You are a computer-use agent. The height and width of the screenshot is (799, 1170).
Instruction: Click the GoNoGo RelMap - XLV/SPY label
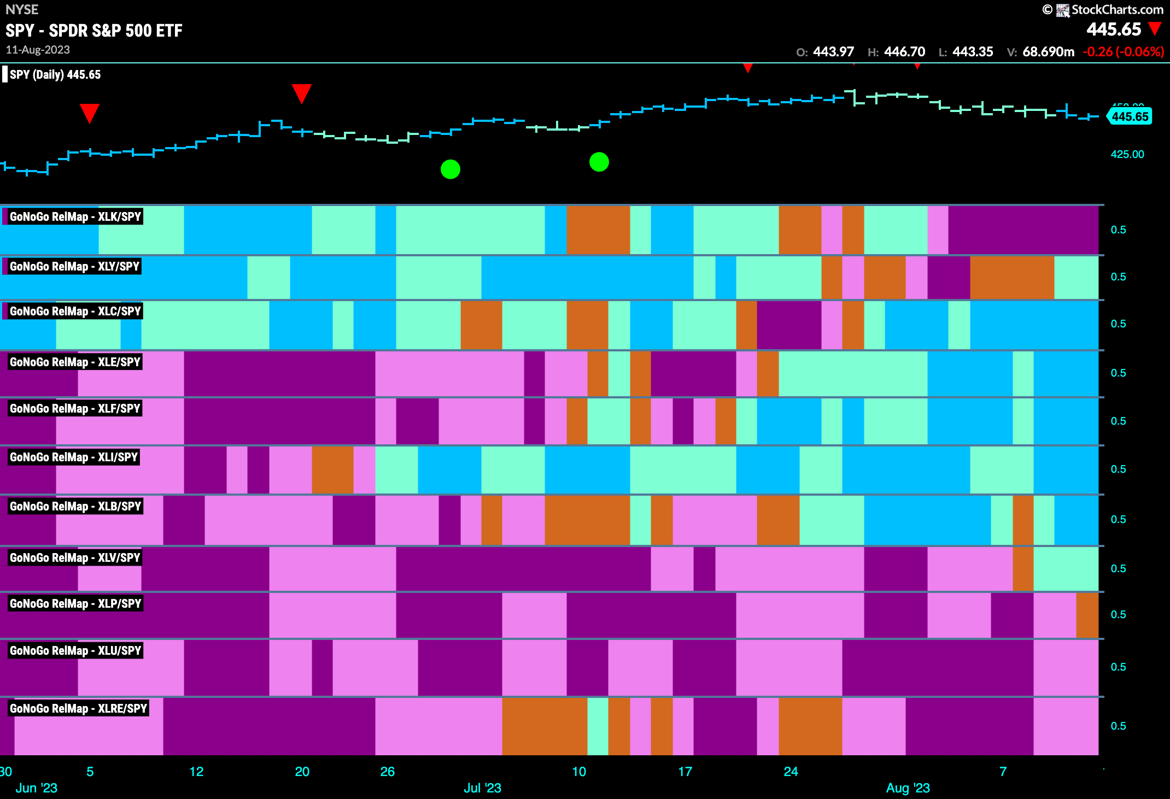(75, 557)
